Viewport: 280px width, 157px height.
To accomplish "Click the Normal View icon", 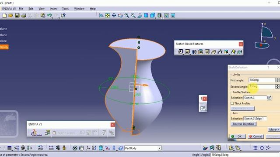I will [140, 16].
